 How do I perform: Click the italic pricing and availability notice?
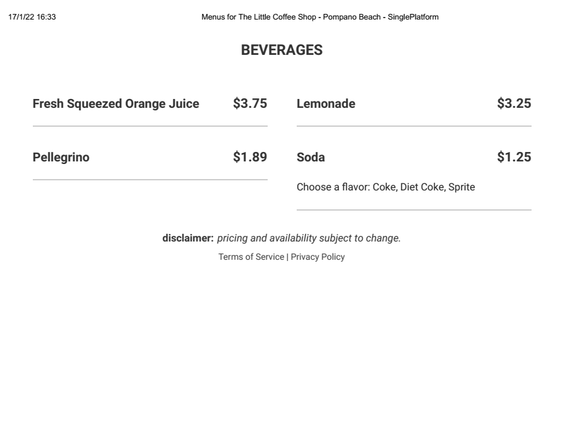[x=309, y=238]
